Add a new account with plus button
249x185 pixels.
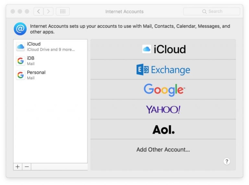[18, 167]
